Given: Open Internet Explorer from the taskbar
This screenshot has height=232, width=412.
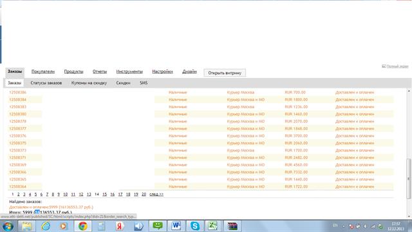Looking at the screenshot, I should click(x=46, y=226).
